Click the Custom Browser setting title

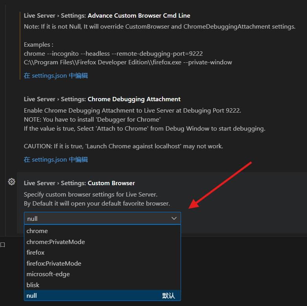(79, 183)
